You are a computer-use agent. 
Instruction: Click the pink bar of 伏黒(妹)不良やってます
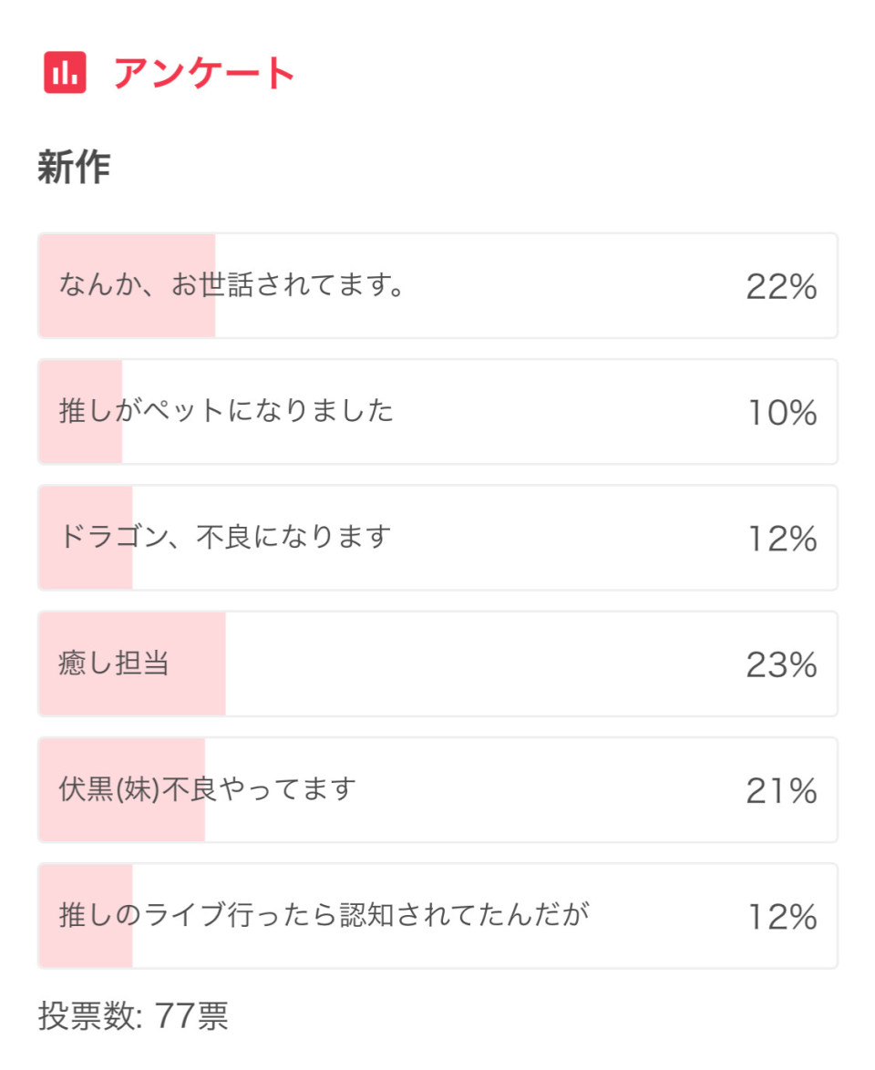tap(122, 789)
